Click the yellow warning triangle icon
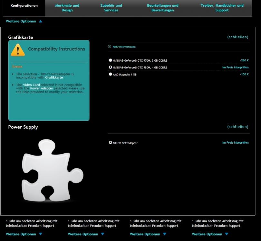This screenshot has width=261, height=241. 18,50
